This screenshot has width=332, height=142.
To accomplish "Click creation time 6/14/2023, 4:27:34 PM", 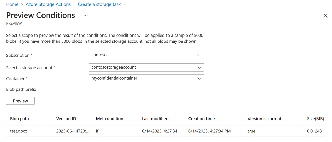I will click(210, 131).
